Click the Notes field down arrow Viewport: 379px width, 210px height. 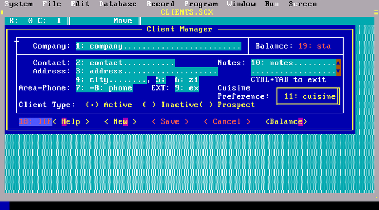click(x=338, y=71)
